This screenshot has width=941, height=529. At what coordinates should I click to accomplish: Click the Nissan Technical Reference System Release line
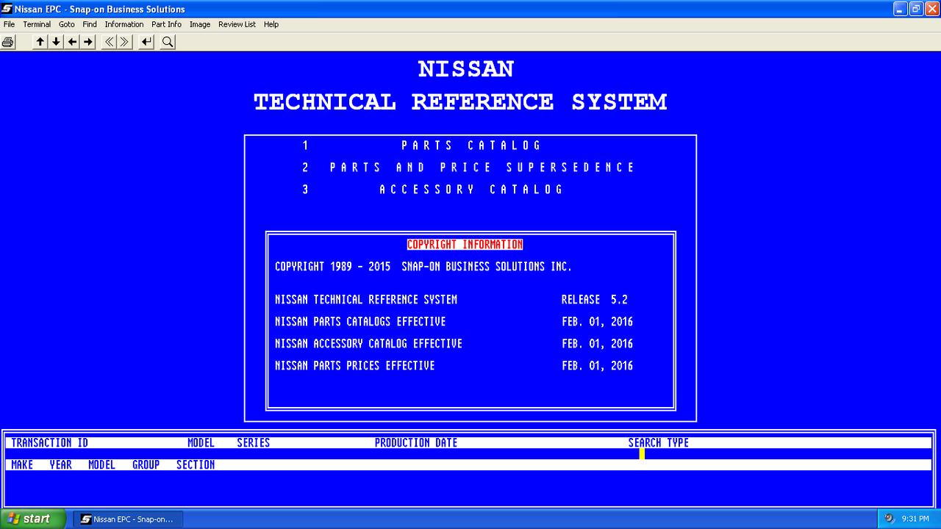[x=451, y=300]
